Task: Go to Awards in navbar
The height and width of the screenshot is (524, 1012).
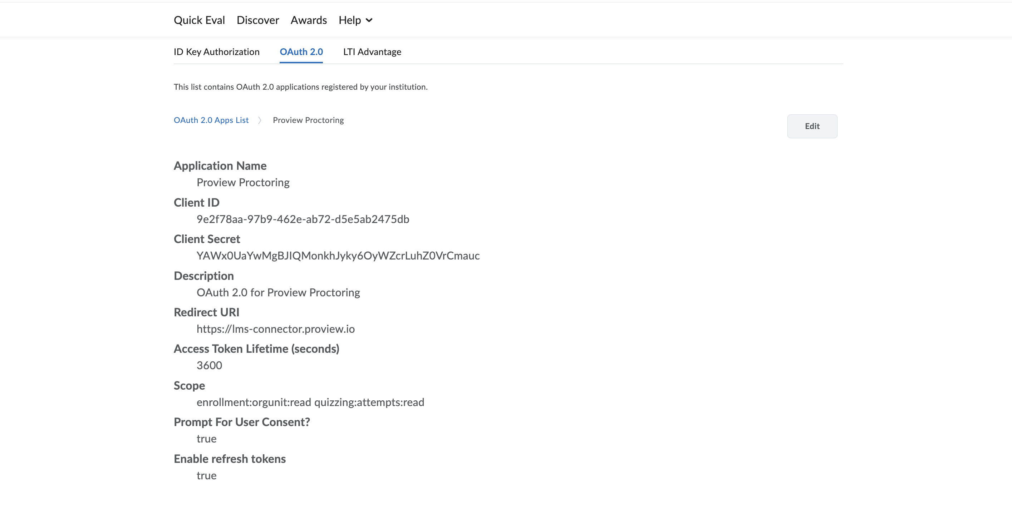Action: pyautogui.click(x=308, y=20)
